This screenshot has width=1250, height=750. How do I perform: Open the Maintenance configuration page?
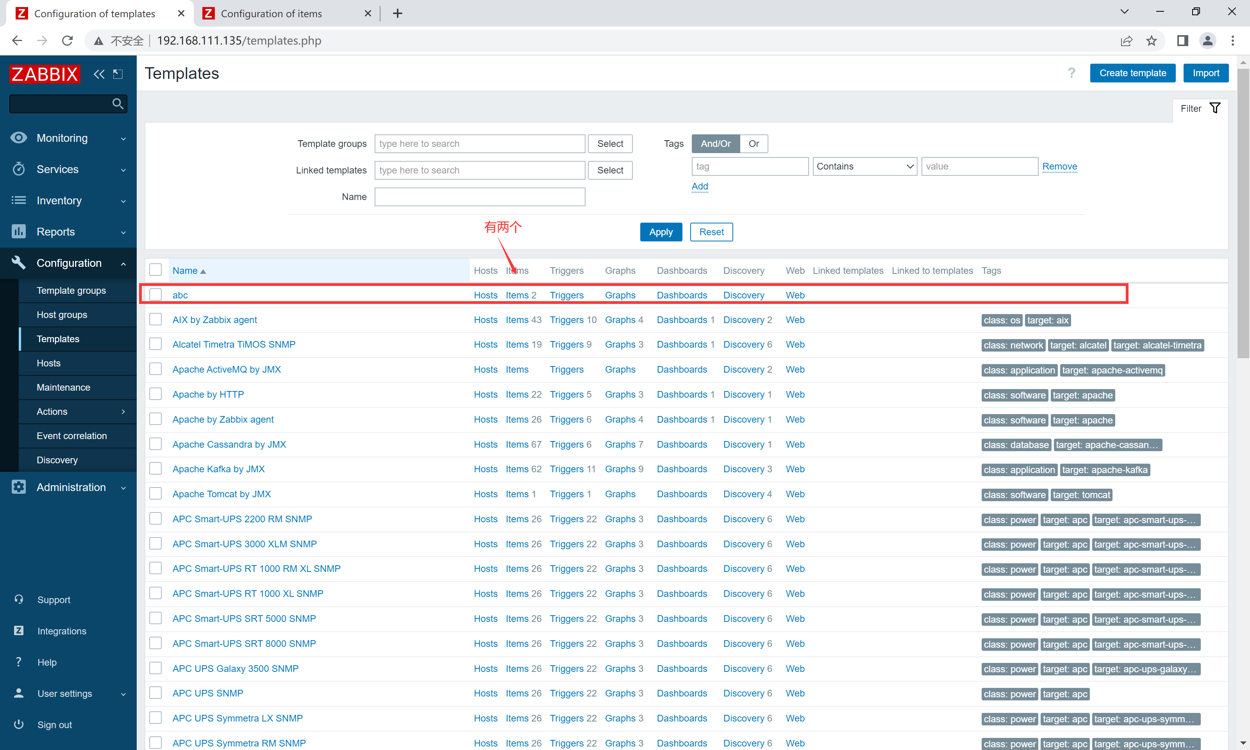coord(63,387)
